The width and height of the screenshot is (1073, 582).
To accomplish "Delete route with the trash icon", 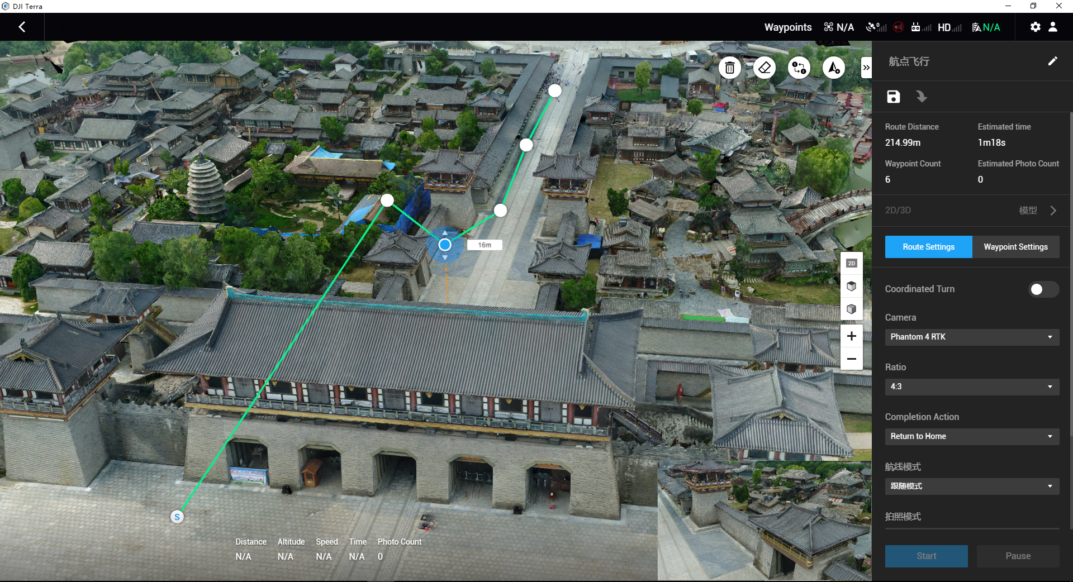I will pyautogui.click(x=729, y=68).
